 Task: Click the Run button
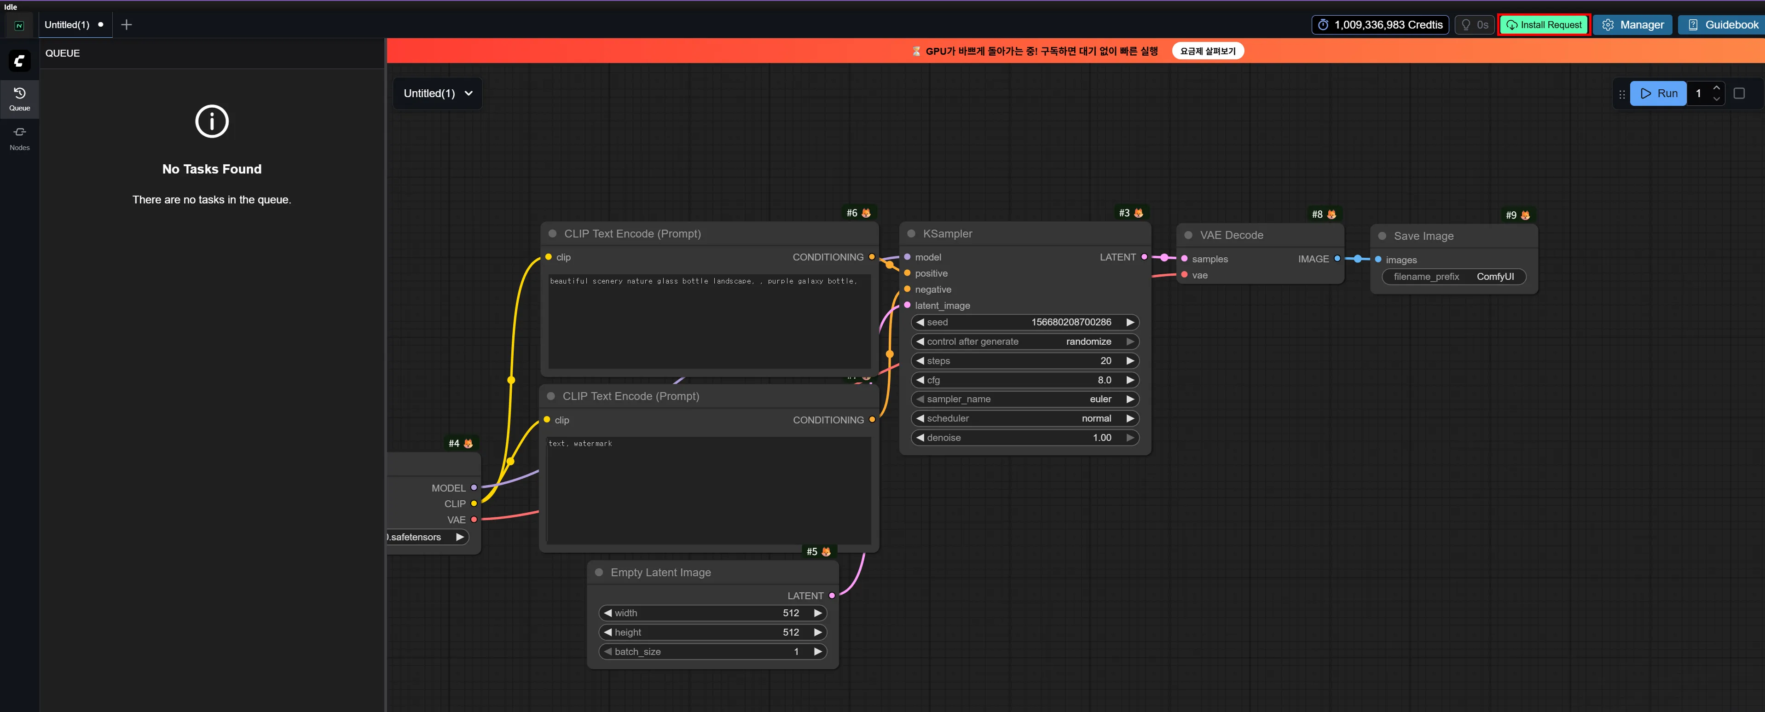pyautogui.click(x=1658, y=93)
